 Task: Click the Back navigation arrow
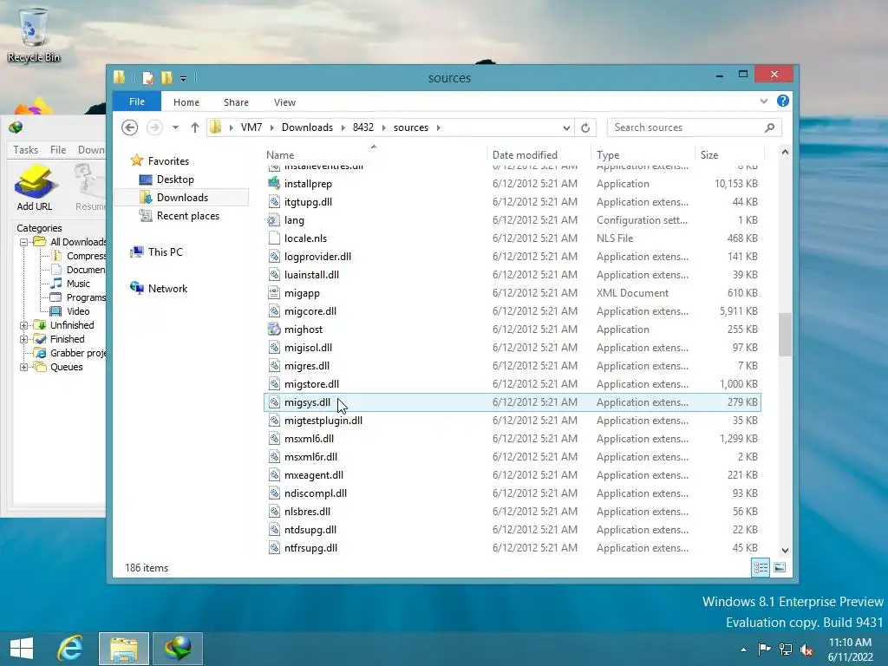pyautogui.click(x=130, y=127)
